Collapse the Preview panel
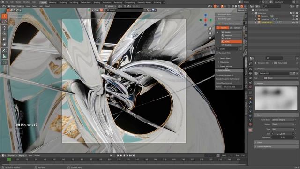Image resolution: width=300 pixels, height=169 pixels. tap(277, 84)
